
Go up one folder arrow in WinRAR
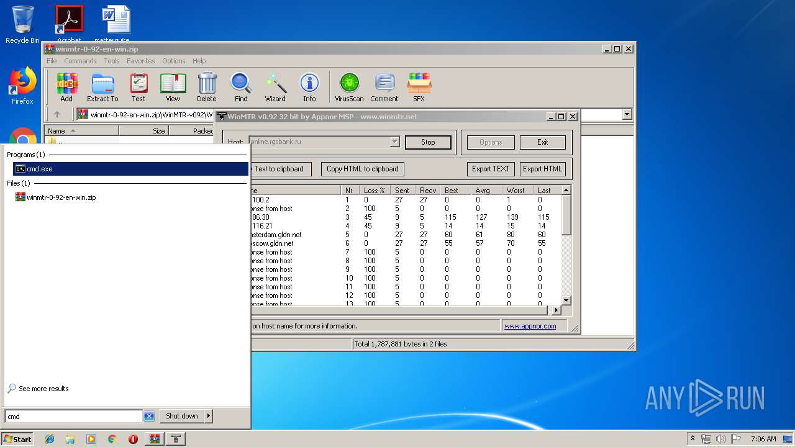point(57,114)
